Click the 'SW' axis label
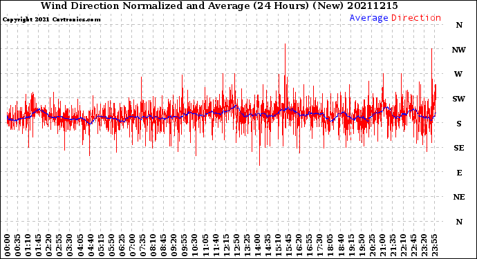 point(459,99)
